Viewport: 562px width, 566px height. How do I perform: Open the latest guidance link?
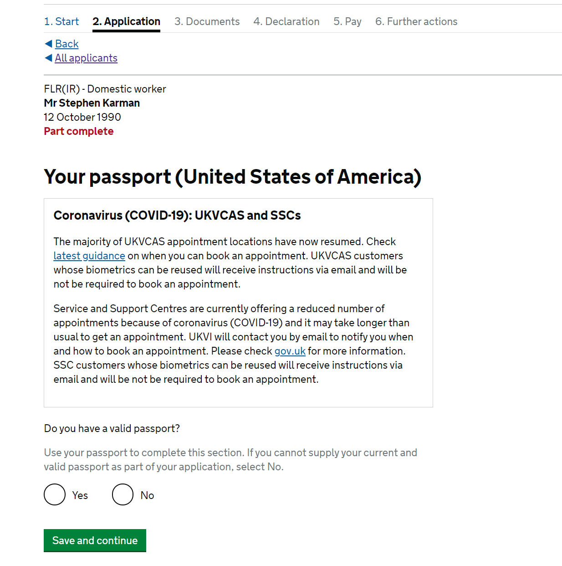pyautogui.click(x=89, y=256)
